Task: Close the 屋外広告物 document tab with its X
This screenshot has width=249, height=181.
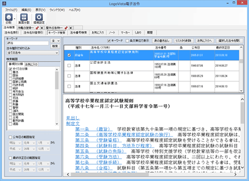Action: (71, 28)
